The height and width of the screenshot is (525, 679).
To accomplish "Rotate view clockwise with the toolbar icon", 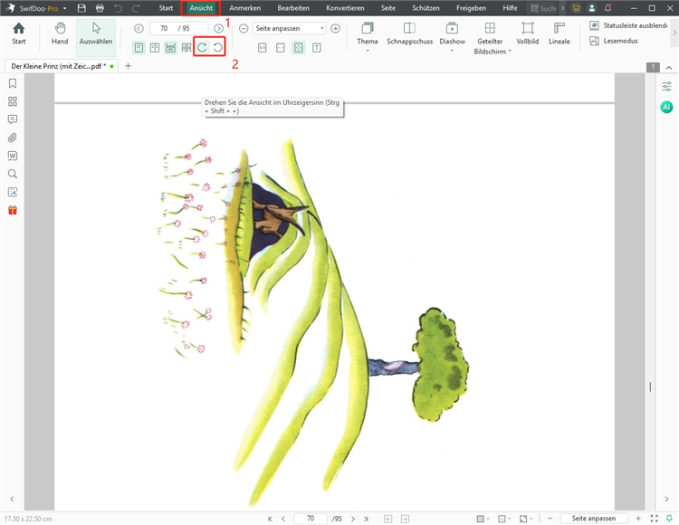I will pyautogui.click(x=202, y=47).
